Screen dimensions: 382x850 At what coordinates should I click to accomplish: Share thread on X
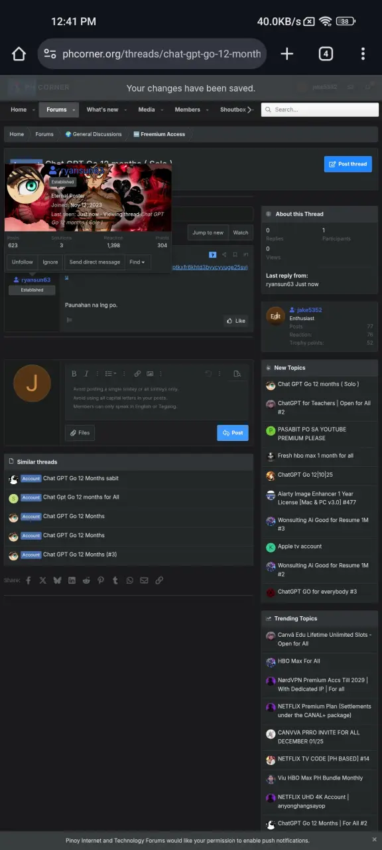42,580
